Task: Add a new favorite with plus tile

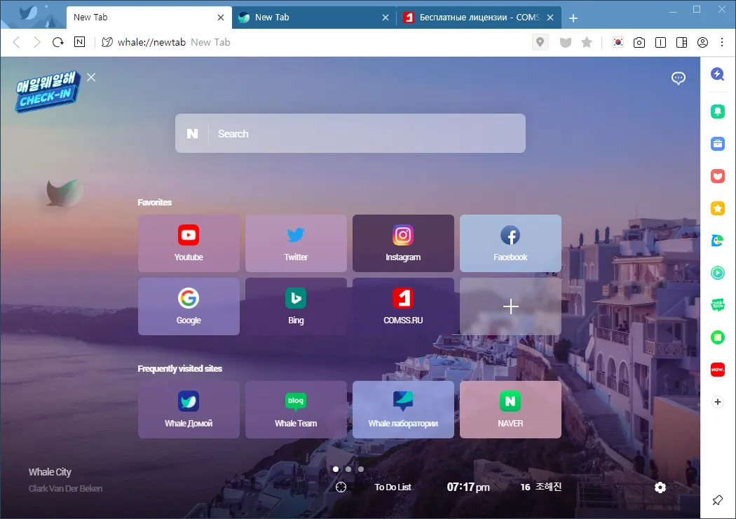Action: click(x=510, y=306)
